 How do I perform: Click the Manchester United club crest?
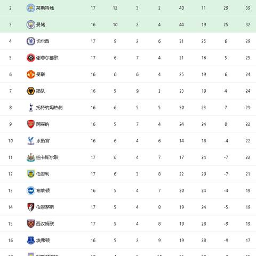coord(30,74)
